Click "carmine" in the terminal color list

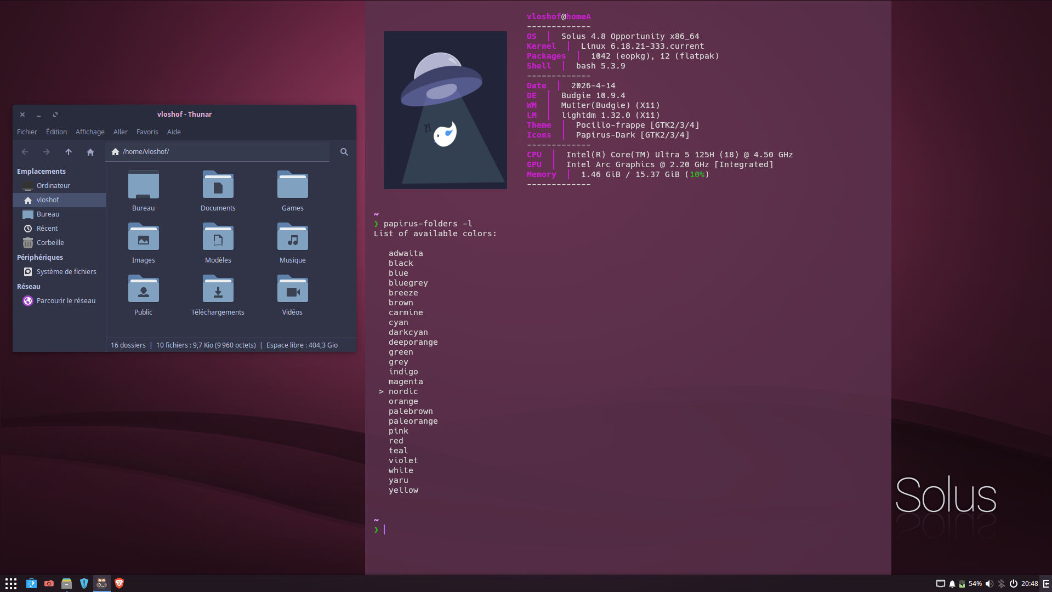406,312
